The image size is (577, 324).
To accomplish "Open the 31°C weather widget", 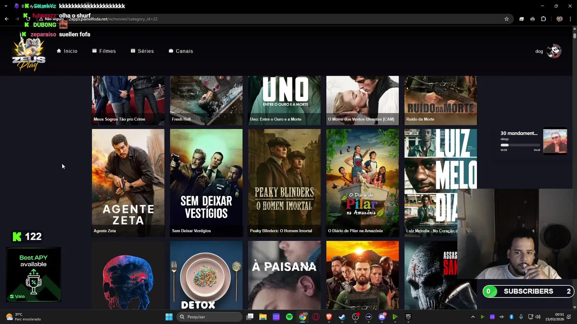I will [x=23, y=317].
